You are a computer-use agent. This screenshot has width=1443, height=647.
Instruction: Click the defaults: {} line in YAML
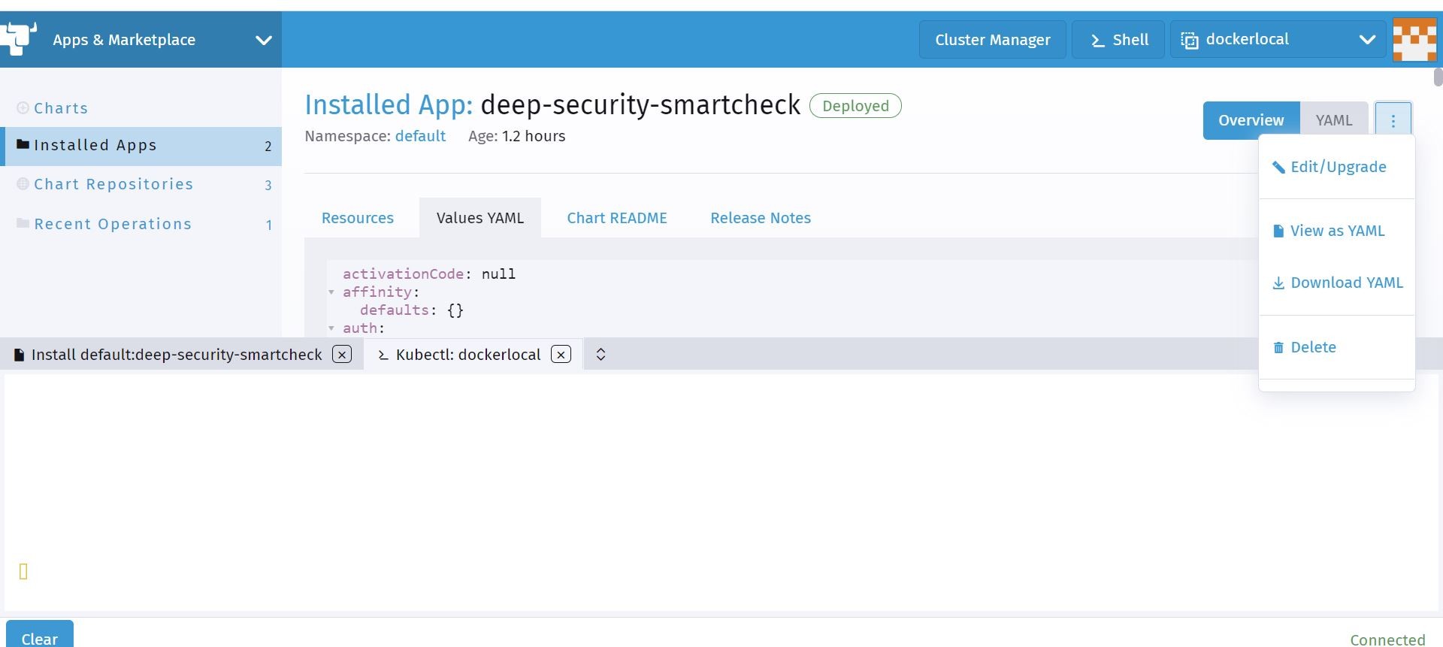pos(412,310)
